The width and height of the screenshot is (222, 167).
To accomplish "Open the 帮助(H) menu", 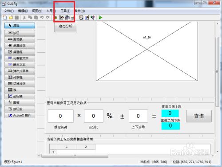I will pyautogui.click(x=80, y=11).
